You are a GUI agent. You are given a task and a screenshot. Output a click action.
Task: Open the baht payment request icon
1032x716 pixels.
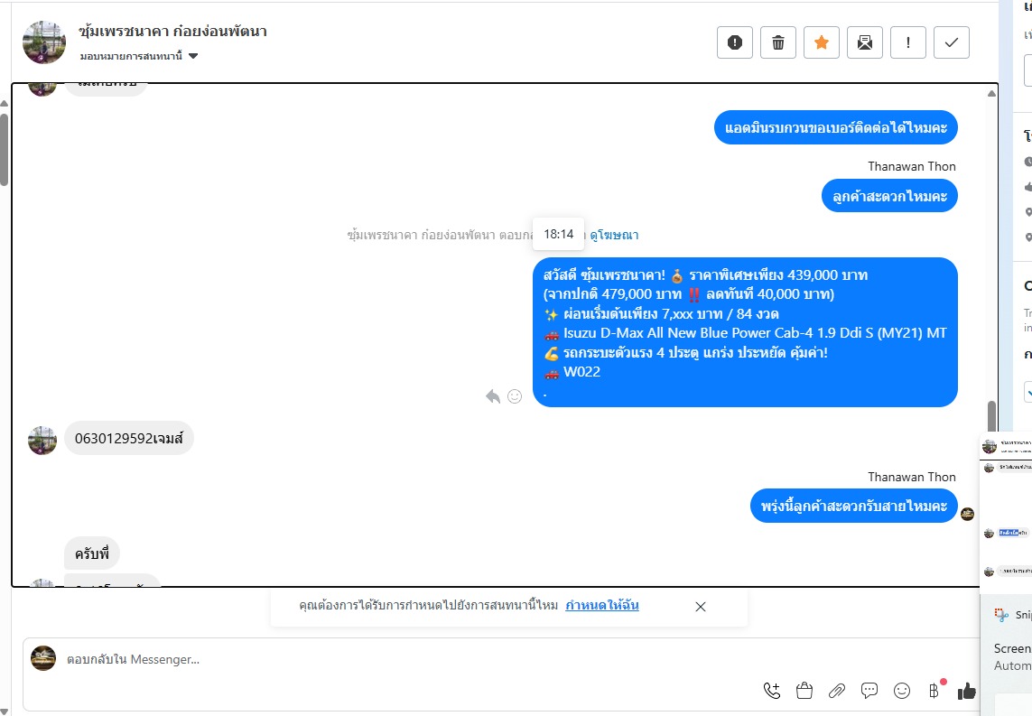pyautogui.click(x=934, y=691)
